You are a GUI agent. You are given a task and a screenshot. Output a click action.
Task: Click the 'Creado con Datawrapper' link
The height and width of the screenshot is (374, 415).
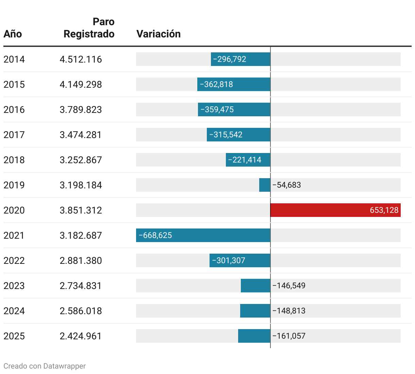click(x=45, y=366)
